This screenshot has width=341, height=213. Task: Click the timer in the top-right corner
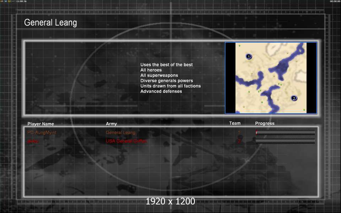(x=335, y=1)
